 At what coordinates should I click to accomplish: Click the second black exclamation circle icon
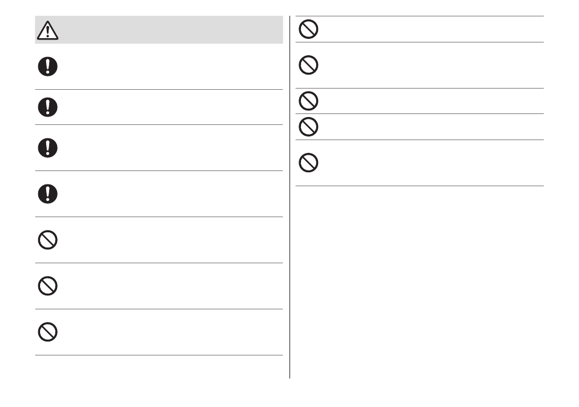tap(47, 107)
